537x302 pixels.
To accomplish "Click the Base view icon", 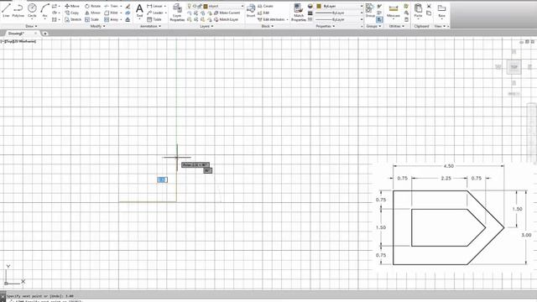I will [x=442, y=10].
